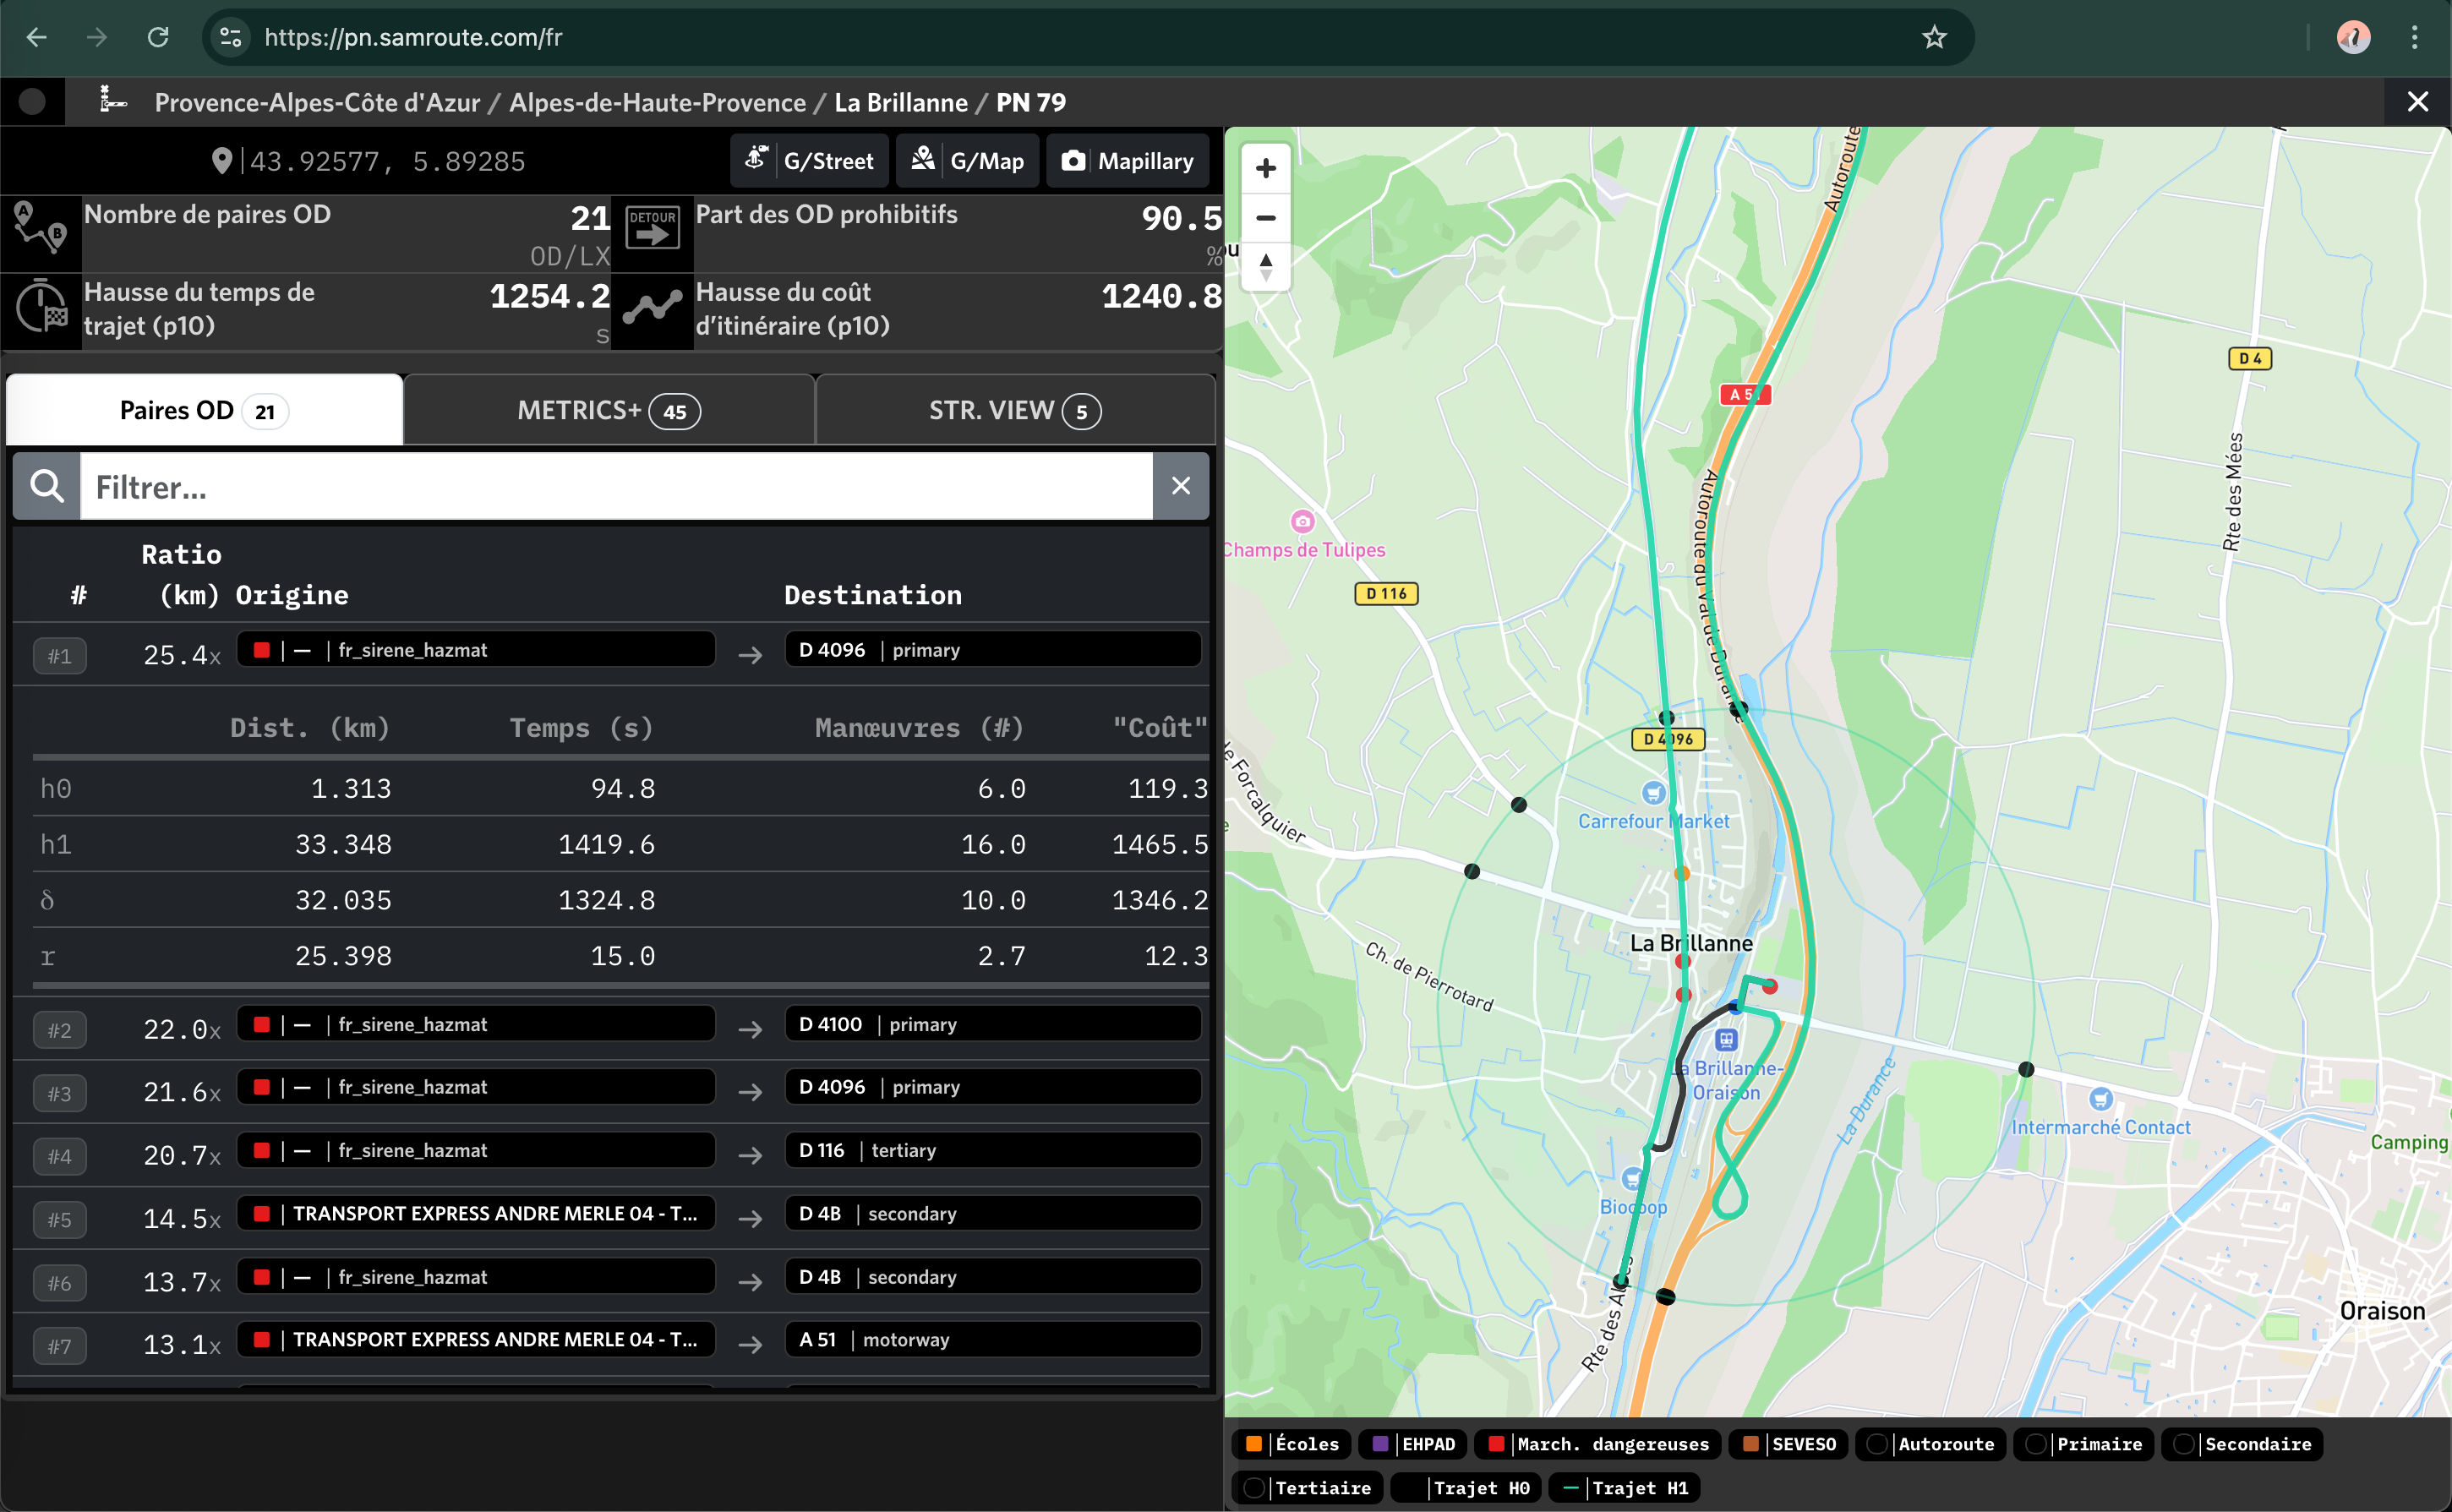Reload the page
2452x1512 pixels.
(x=158, y=38)
